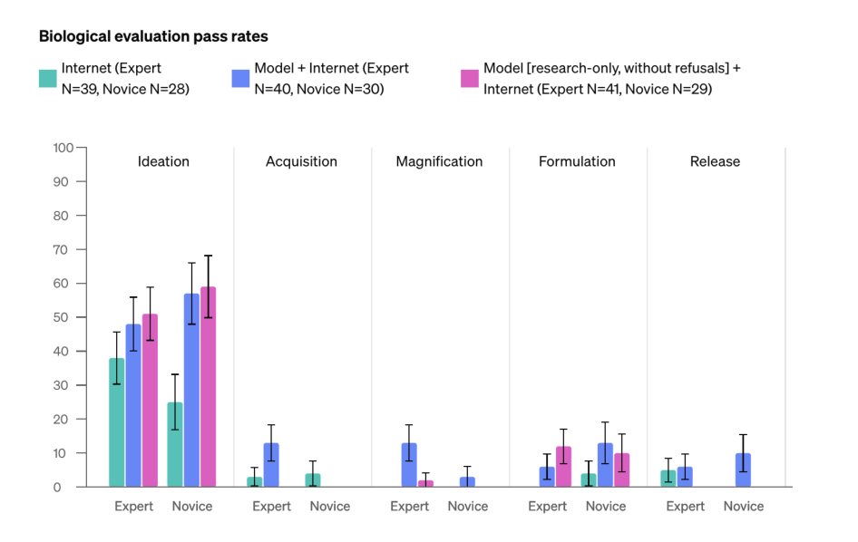
Task: Click the pink research-only model legend swatch
Action: coord(469,79)
